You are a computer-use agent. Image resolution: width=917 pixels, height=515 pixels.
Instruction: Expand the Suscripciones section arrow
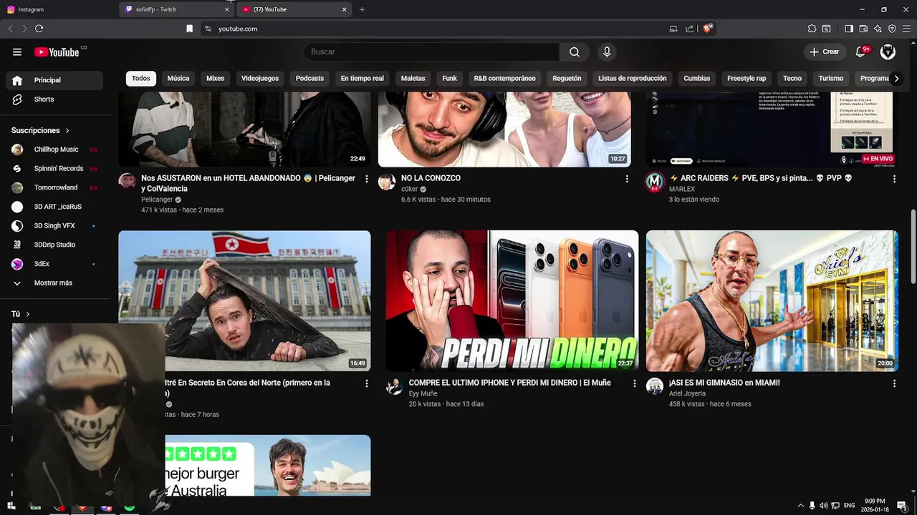pyautogui.click(x=67, y=131)
